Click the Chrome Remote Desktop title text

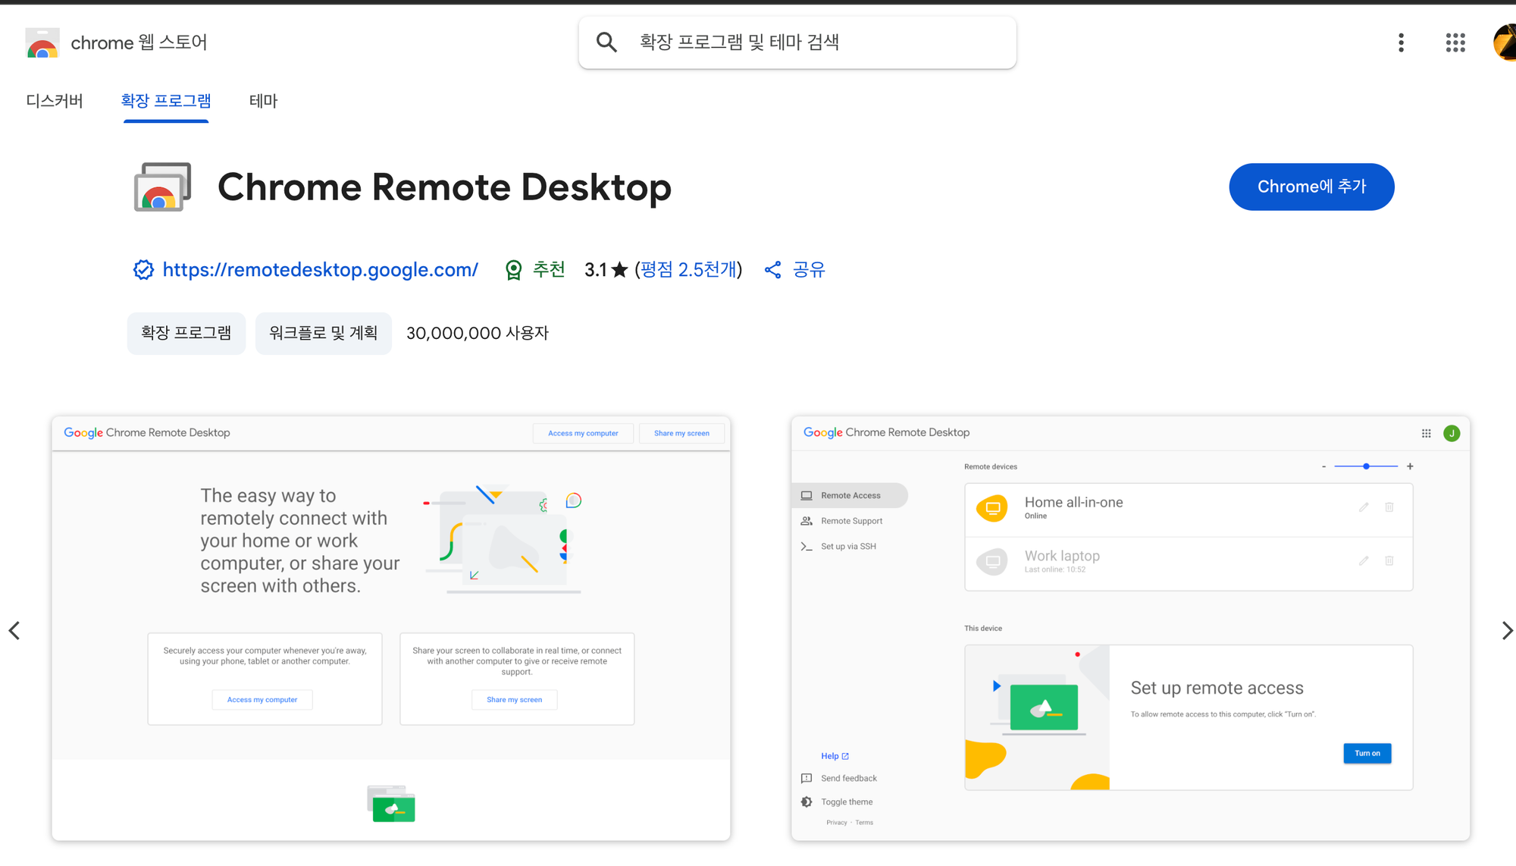pos(444,187)
